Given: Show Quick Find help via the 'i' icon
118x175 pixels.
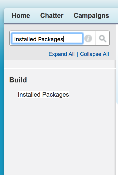Looking at the screenshot, I should click(x=88, y=38).
